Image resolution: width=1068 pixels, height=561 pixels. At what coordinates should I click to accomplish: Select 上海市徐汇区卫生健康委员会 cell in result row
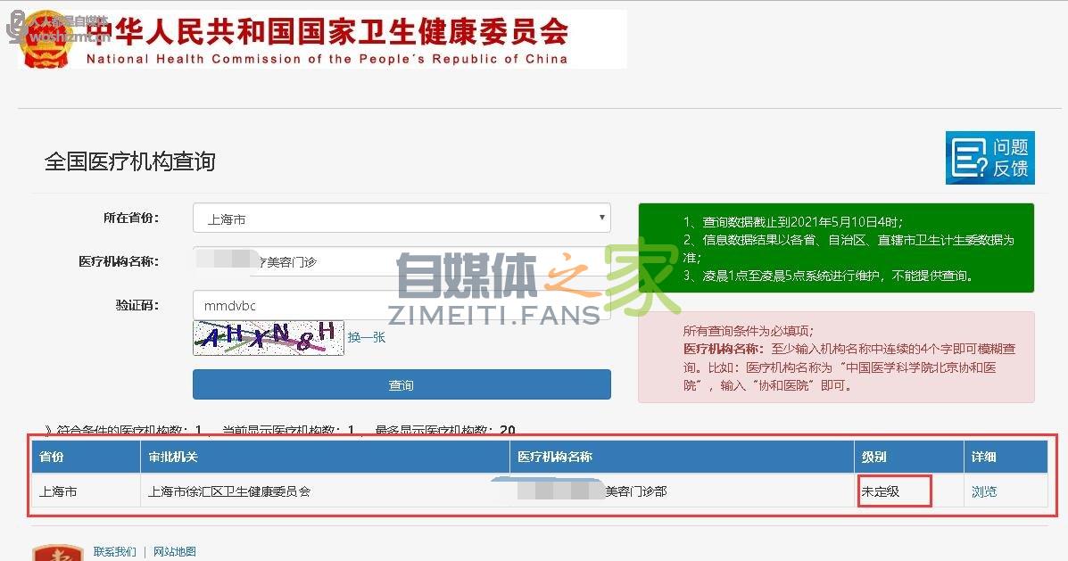tap(229, 491)
